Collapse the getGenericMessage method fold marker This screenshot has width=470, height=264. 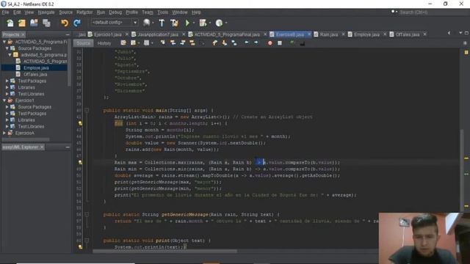[87, 214]
